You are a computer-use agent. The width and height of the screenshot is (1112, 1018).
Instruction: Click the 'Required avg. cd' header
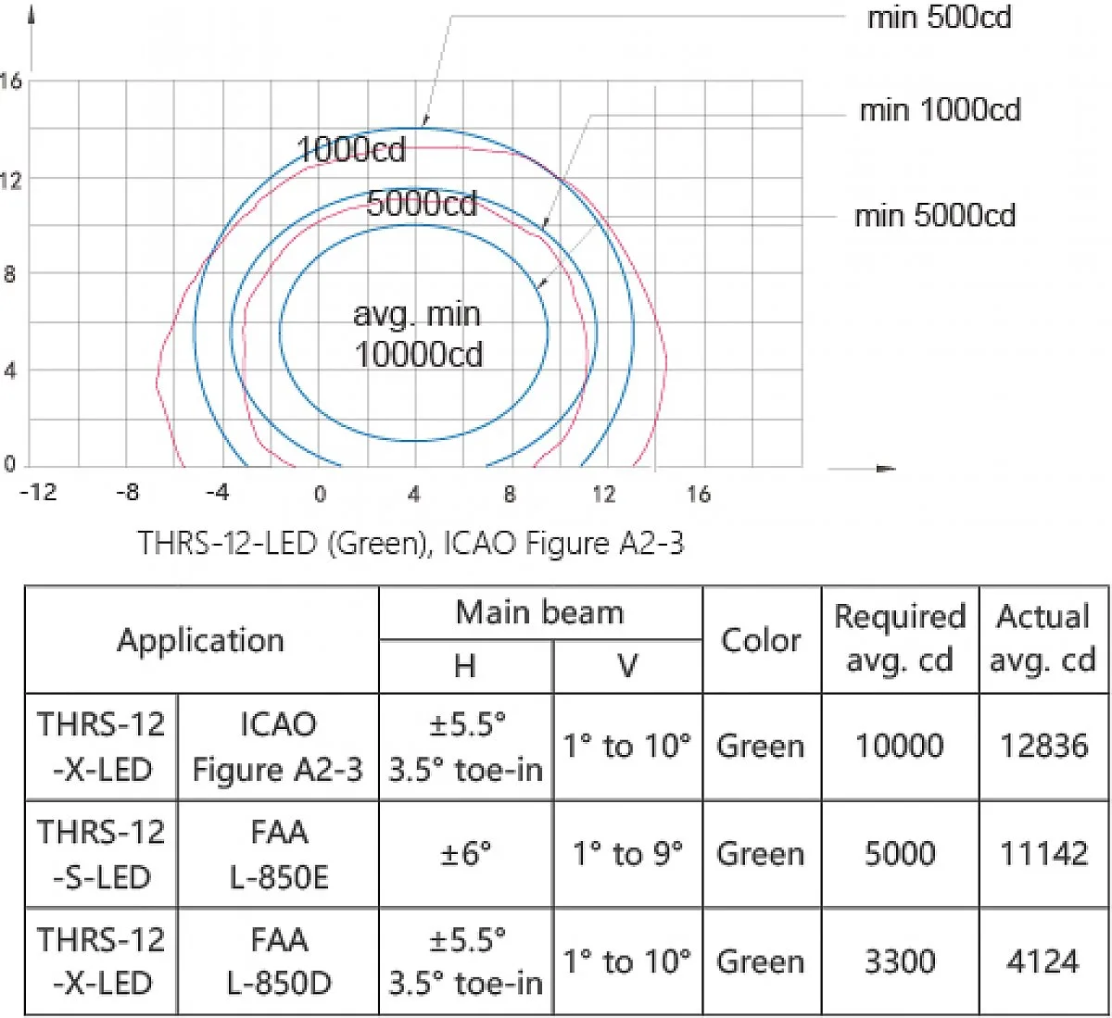pyautogui.click(x=900, y=638)
